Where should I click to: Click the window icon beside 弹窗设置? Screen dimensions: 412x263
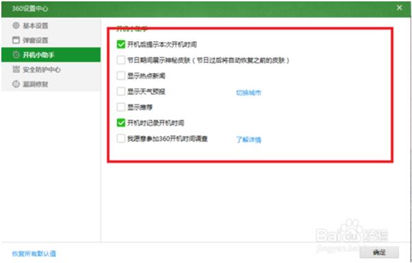tap(16, 40)
